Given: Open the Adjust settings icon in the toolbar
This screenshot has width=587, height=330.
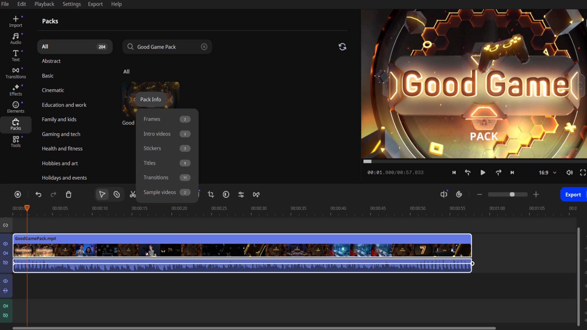Looking at the screenshot, I should coord(241,194).
